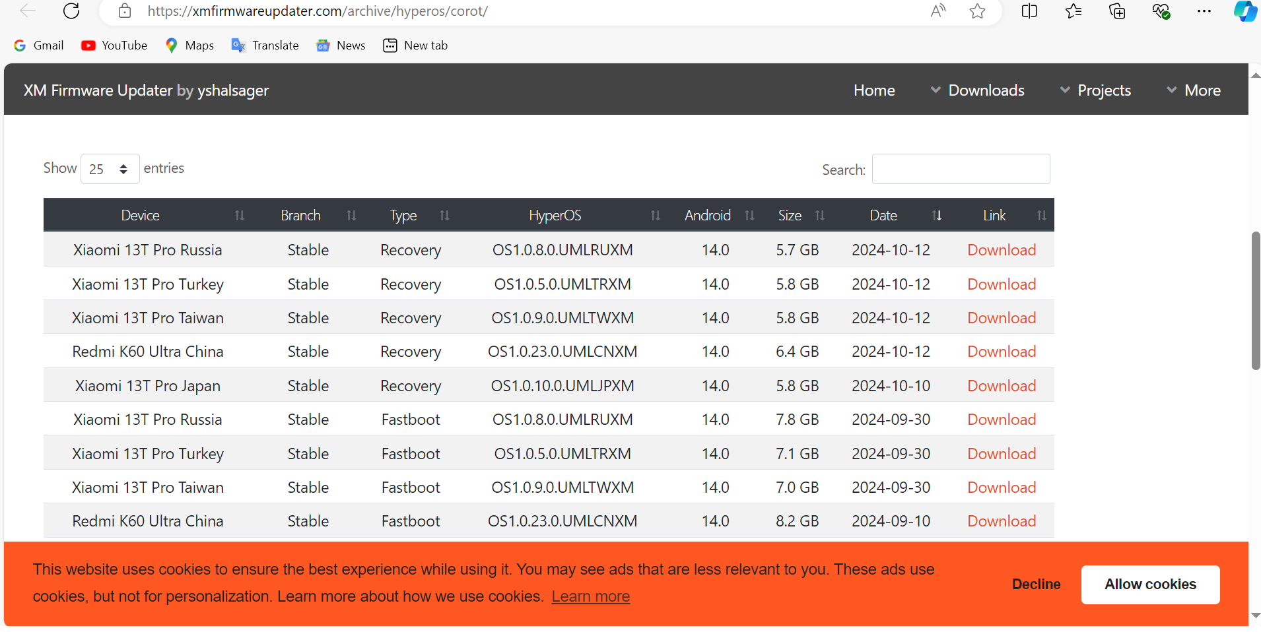Go back using the browser back arrow

click(x=28, y=11)
